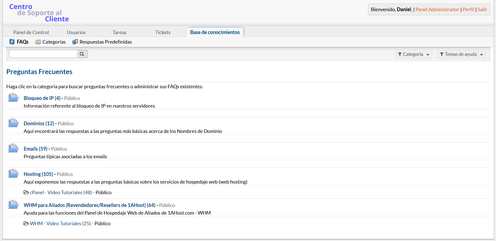Open cPanel - Video Tutoriales subcategory
Viewport: 496px width, 241px height.
(x=61, y=192)
